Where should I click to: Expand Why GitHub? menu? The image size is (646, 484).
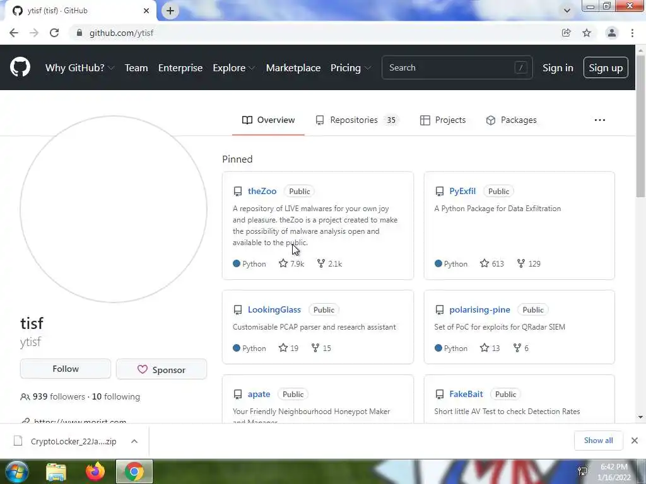(x=79, y=68)
